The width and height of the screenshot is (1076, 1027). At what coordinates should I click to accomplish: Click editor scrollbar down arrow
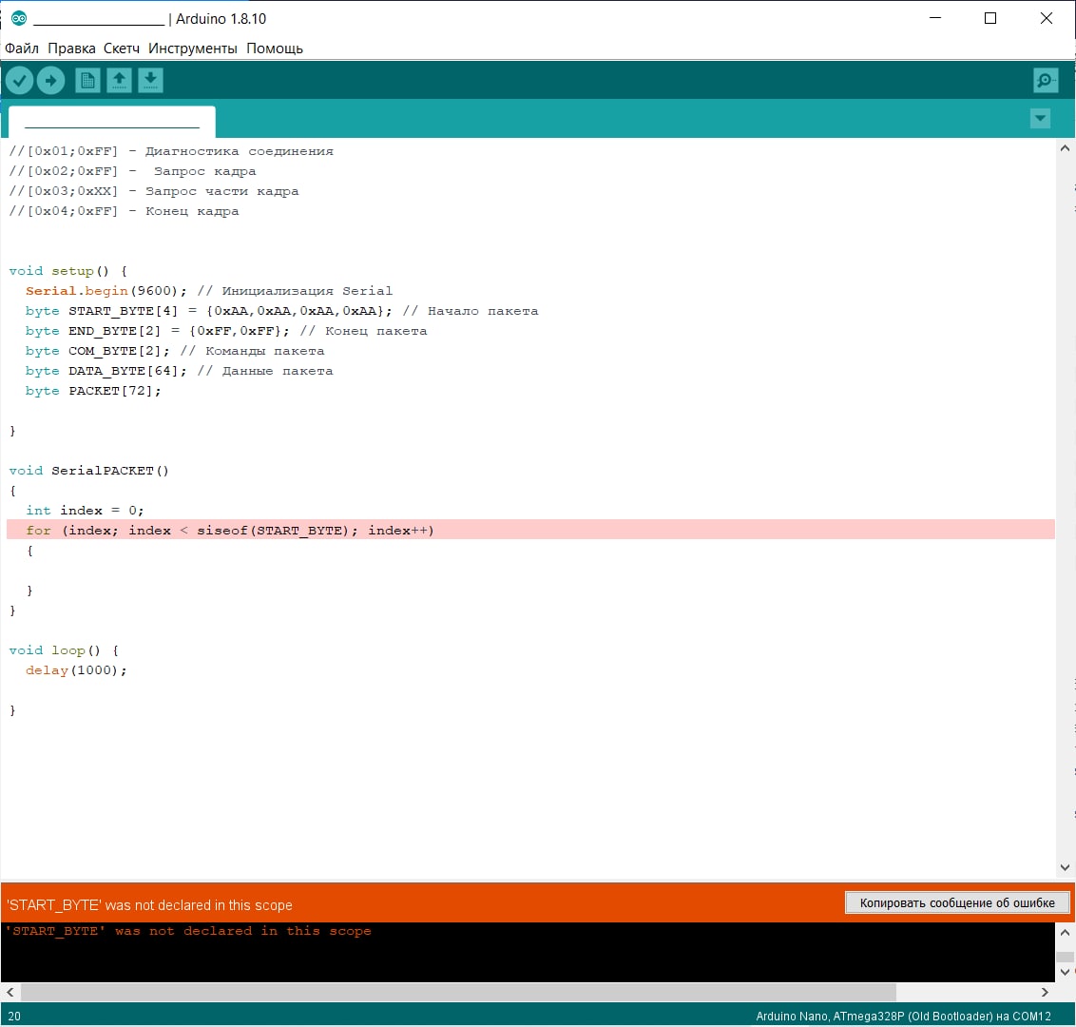pos(1065,868)
